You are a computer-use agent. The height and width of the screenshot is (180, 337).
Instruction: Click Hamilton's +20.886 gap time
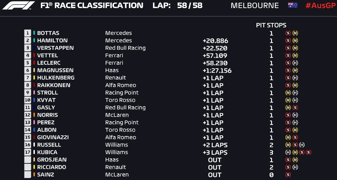pyautogui.click(x=215, y=41)
